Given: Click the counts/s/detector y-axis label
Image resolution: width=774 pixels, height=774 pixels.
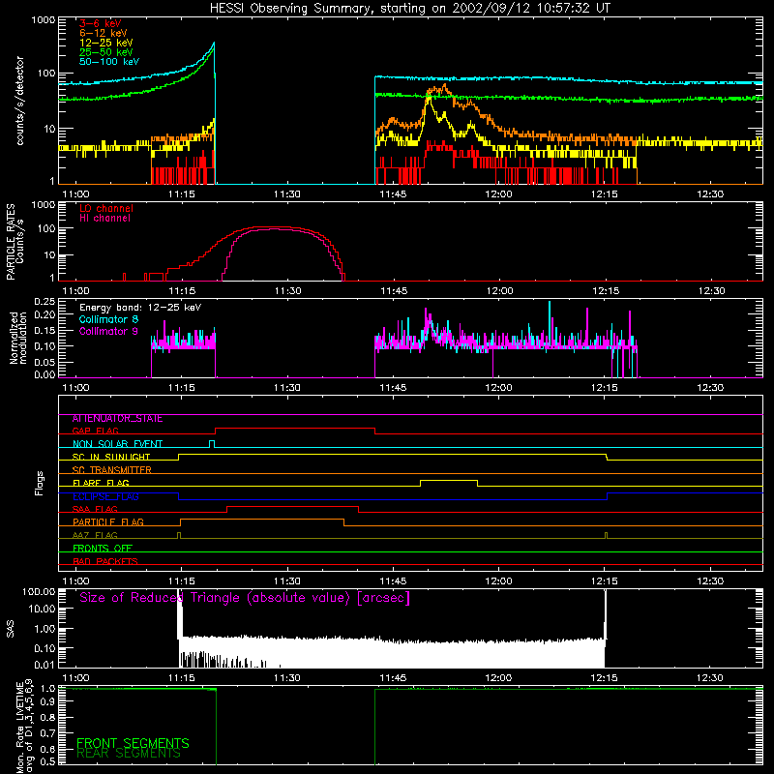Looking at the screenshot, I should (20, 101).
